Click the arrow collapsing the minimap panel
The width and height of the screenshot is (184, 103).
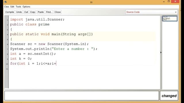[161, 52]
